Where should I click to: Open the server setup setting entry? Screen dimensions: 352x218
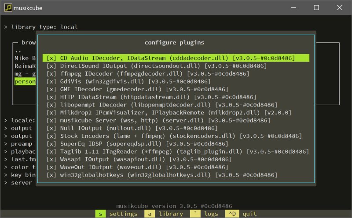coord(18,183)
